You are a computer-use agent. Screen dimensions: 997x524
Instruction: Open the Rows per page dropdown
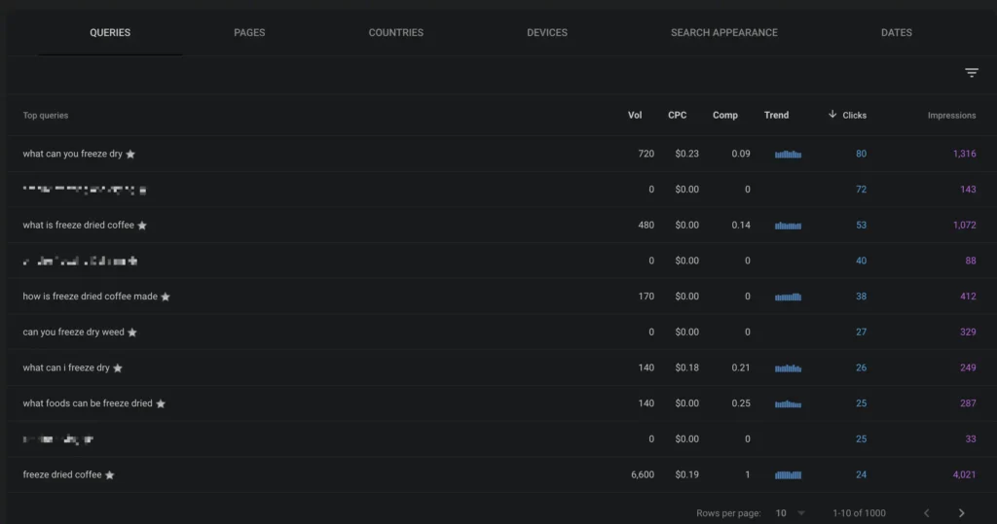pos(790,512)
